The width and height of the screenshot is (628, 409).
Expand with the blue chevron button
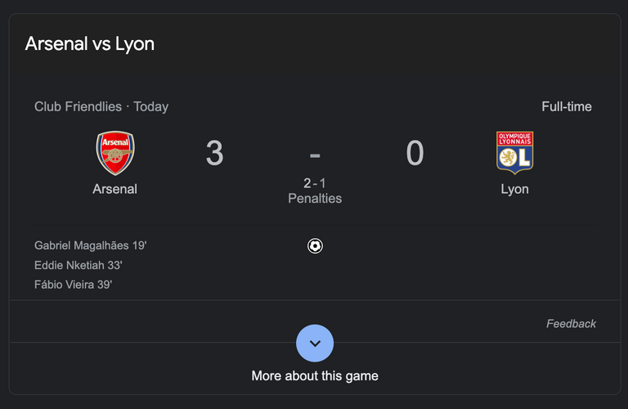click(315, 344)
